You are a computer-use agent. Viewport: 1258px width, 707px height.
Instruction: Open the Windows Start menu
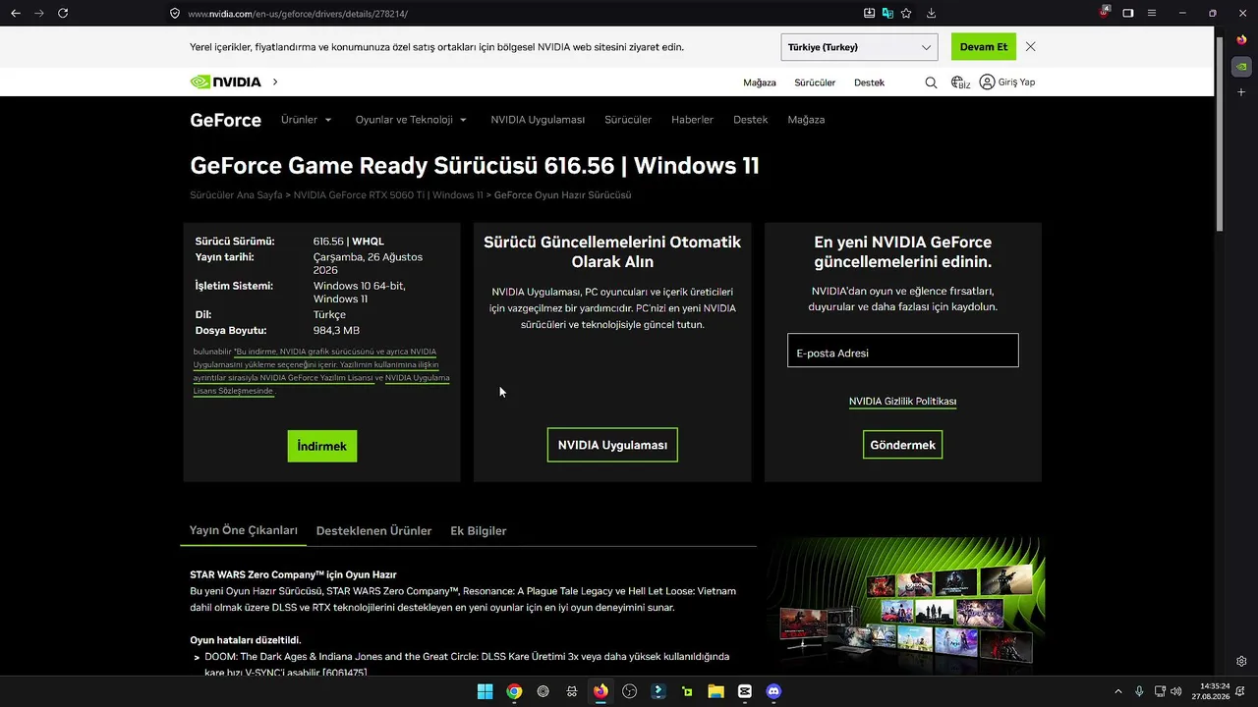tap(485, 691)
